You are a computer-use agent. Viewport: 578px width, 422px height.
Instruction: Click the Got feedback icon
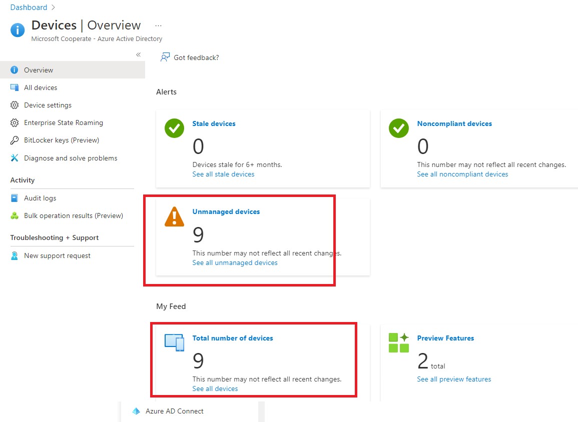tap(165, 57)
